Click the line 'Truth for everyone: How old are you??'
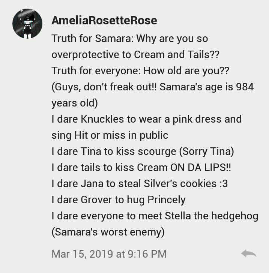This screenshot has width=269, height=273. (140, 71)
